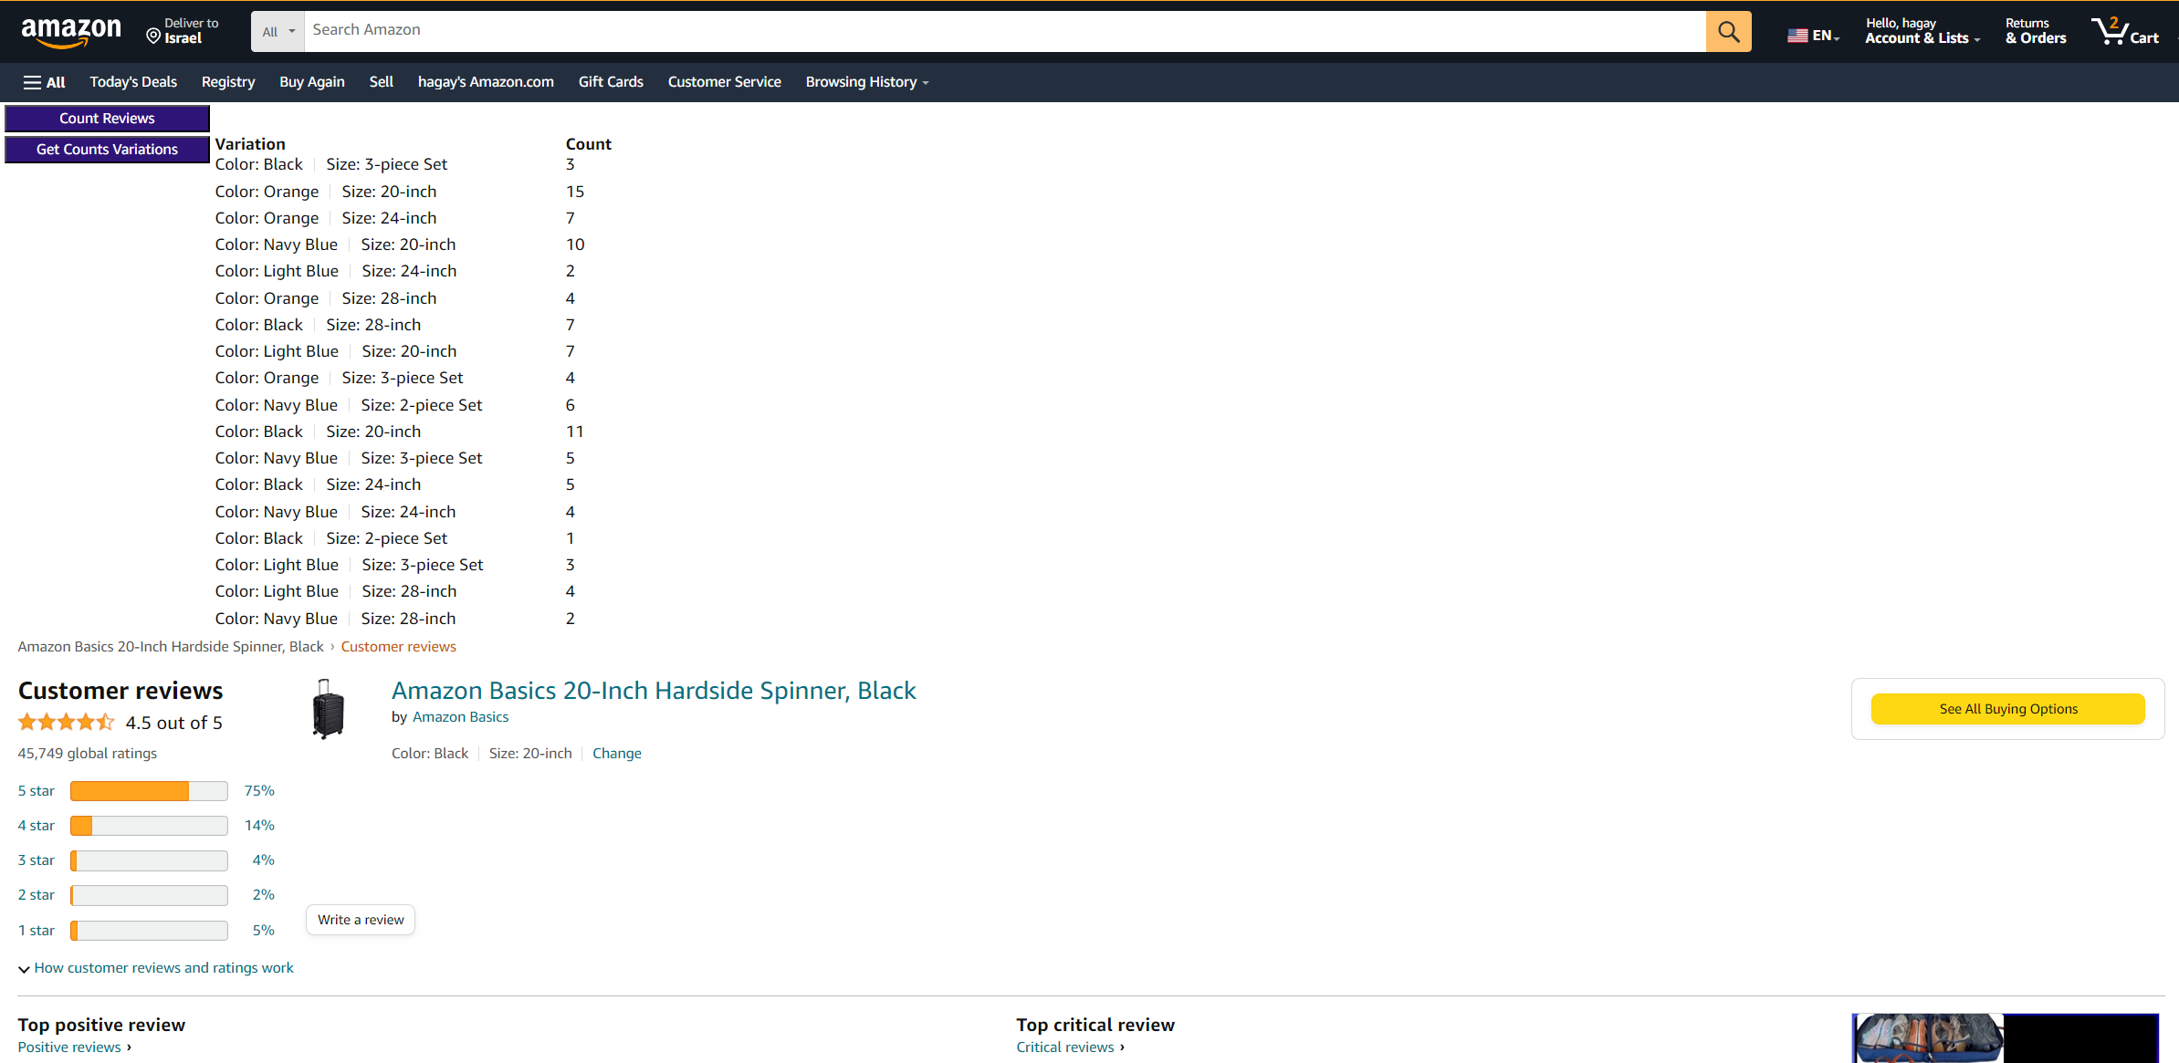The width and height of the screenshot is (2179, 1063).
Task: Click the Change variation link
Action: (x=617, y=754)
